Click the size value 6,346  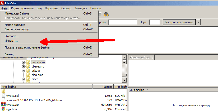(108, 109)
